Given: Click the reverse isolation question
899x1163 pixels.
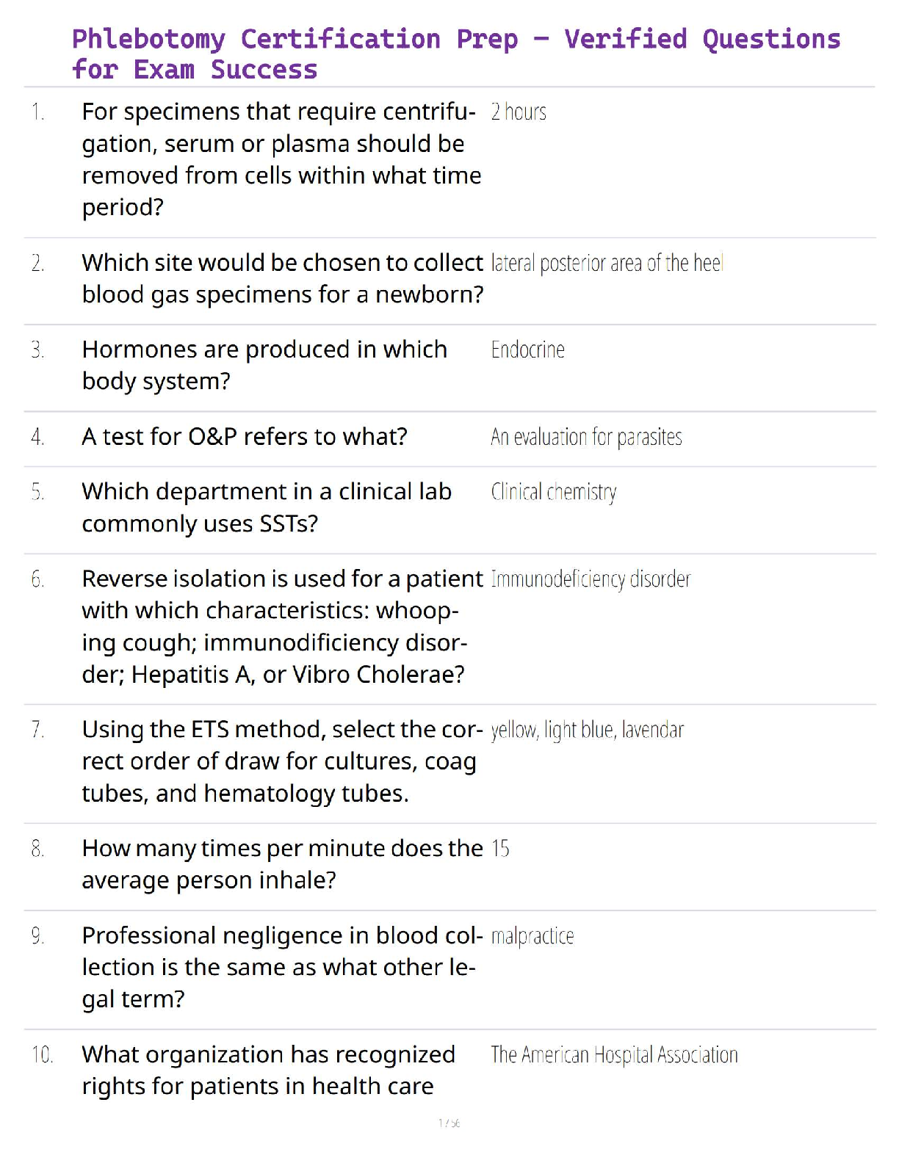Looking at the screenshot, I should click(283, 626).
